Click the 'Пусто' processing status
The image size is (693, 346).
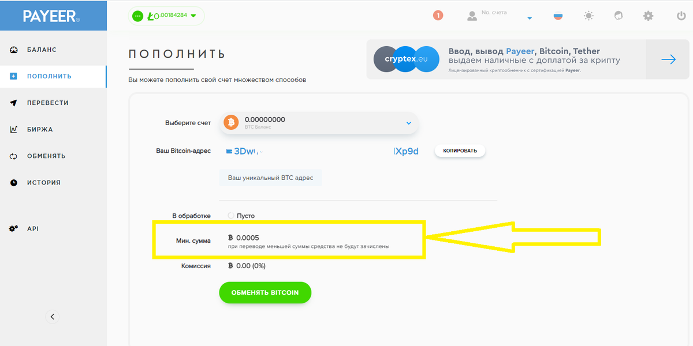click(245, 216)
